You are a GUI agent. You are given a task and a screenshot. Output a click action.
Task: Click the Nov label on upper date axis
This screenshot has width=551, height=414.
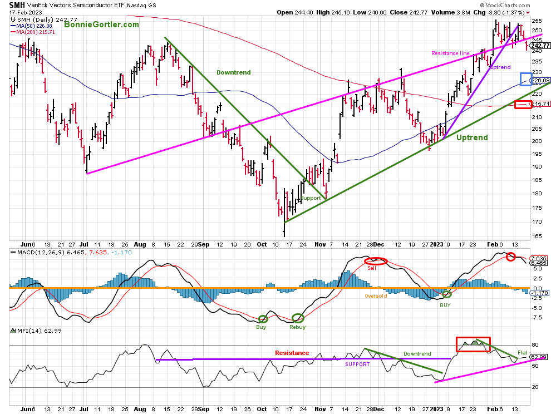pyautogui.click(x=320, y=244)
